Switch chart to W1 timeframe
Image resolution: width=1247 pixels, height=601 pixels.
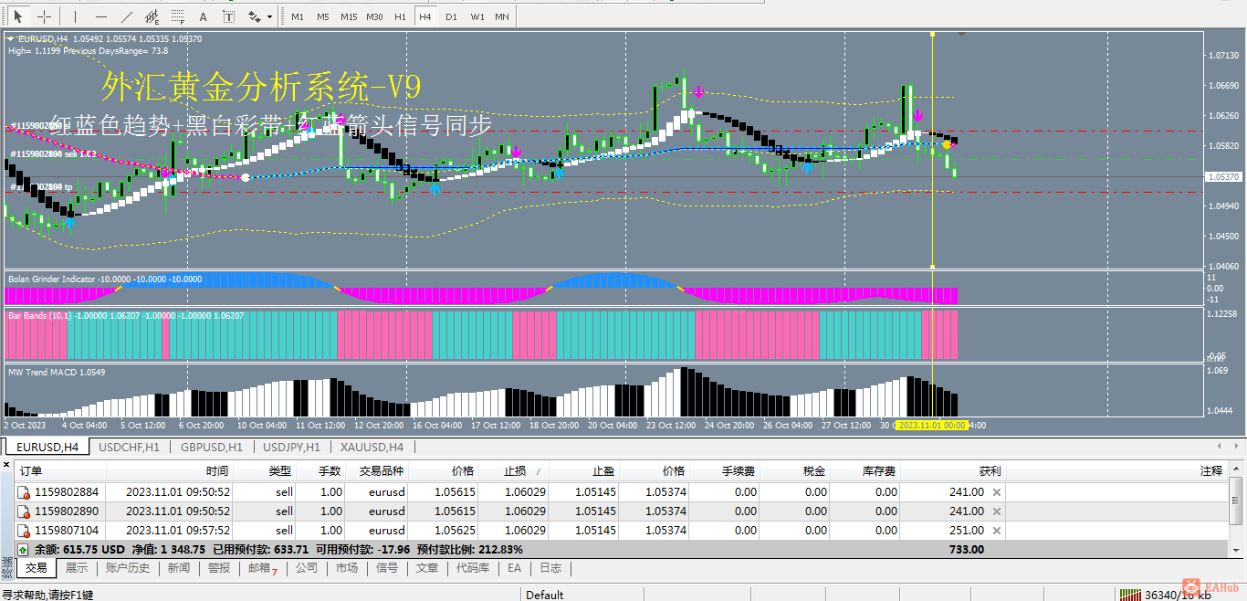(477, 16)
